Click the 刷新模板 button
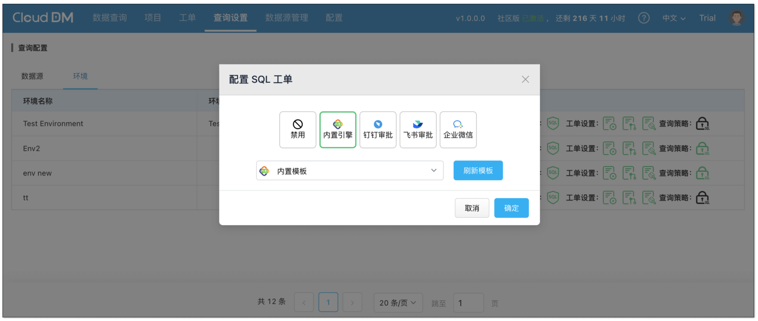758x321 pixels. tap(478, 171)
